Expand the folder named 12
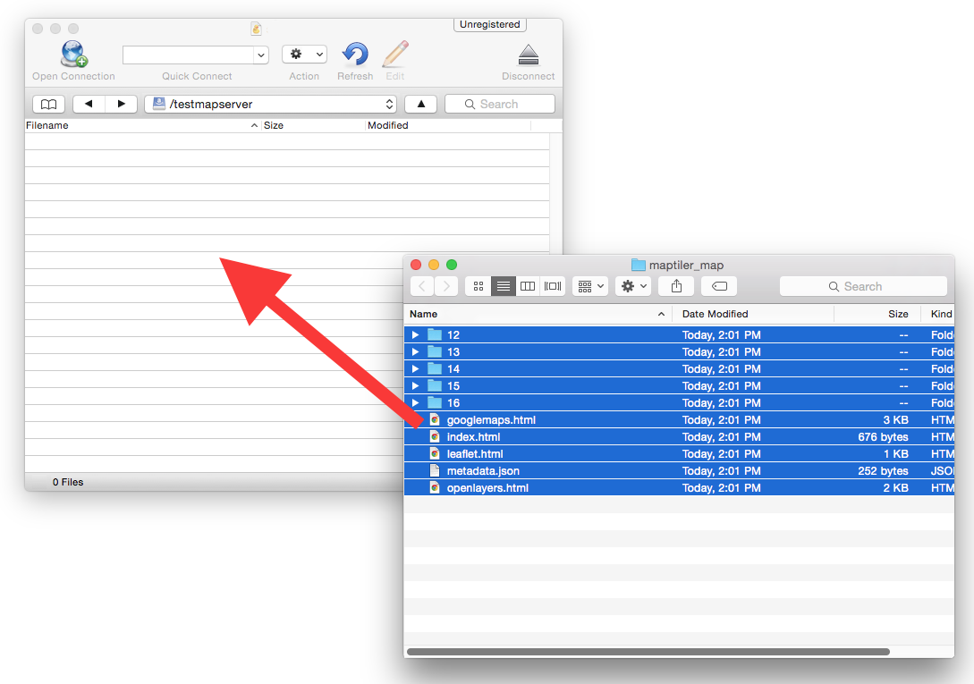 tap(415, 335)
